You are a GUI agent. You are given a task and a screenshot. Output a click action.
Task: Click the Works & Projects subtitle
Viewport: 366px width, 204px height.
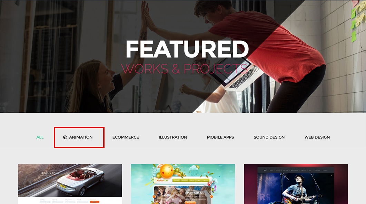click(x=185, y=69)
